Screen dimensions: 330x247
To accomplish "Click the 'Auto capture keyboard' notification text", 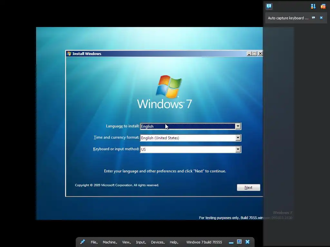I will coord(288,18).
